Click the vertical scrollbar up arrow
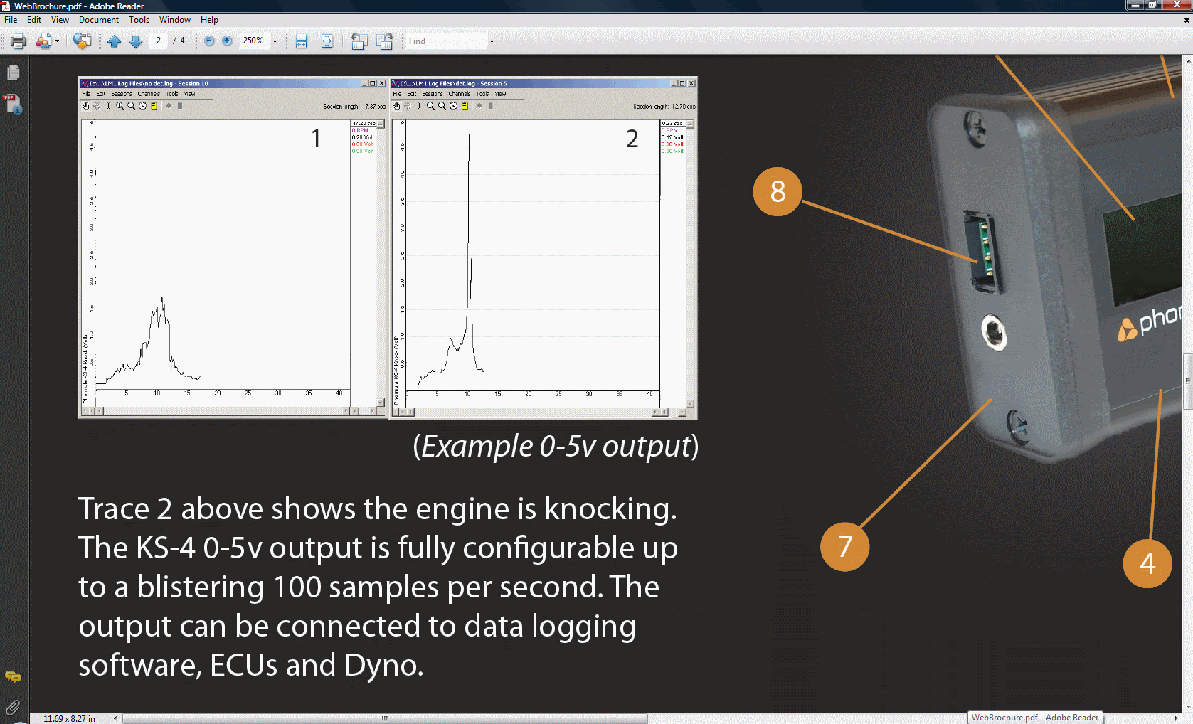 pos(1187,60)
